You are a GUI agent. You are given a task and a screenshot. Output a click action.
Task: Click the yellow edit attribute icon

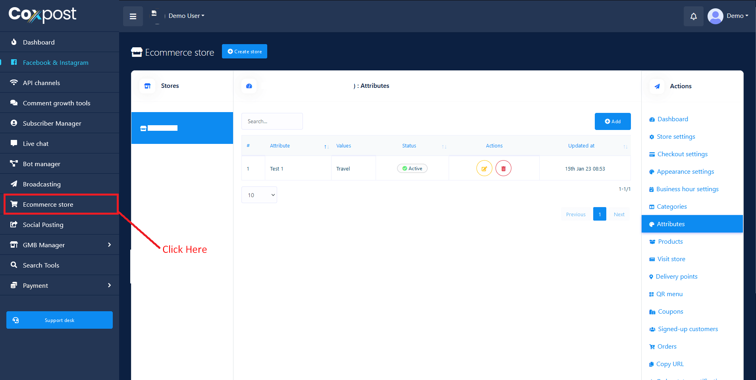pos(484,169)
